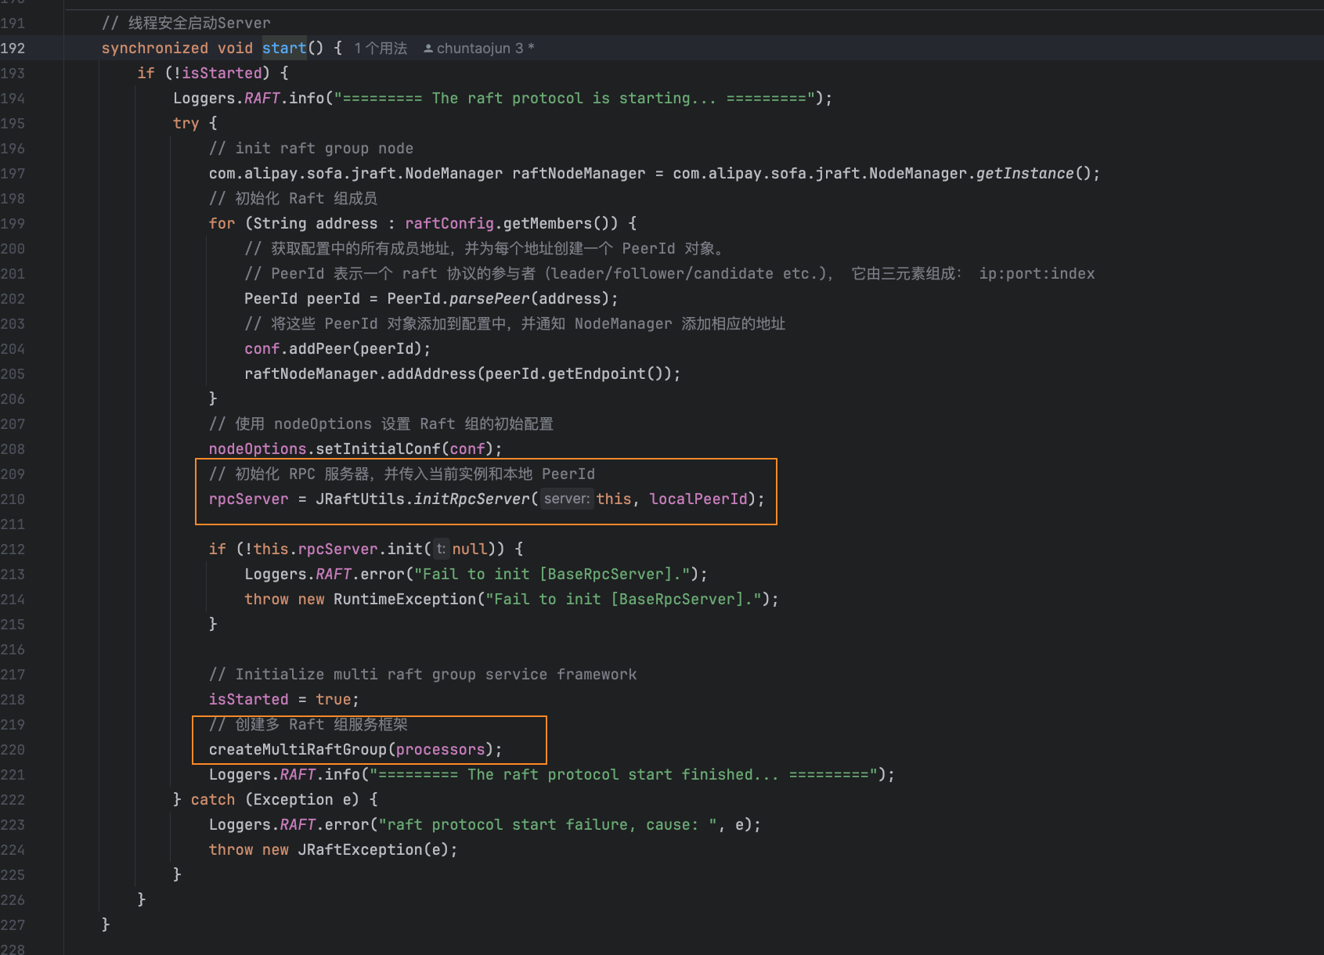Click the addAddress method call
1324x955 pixels.
(431, 374)
